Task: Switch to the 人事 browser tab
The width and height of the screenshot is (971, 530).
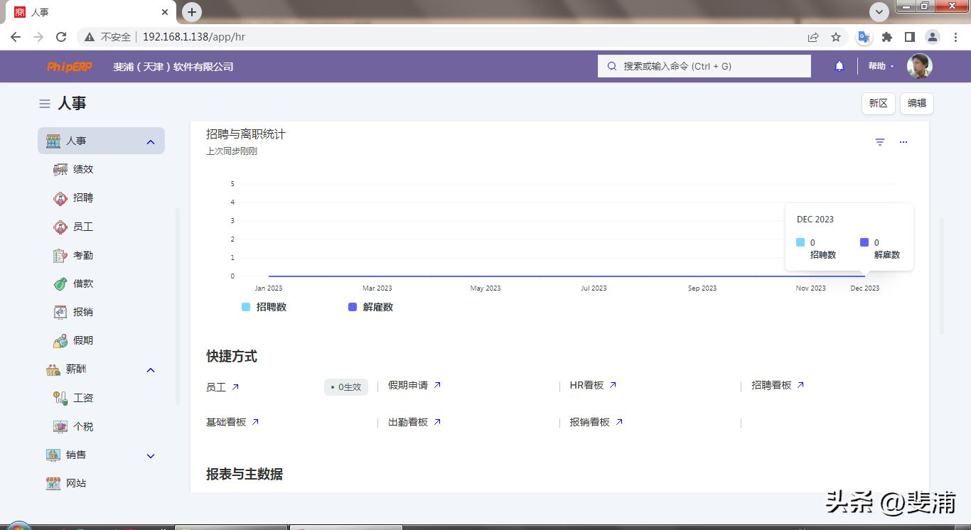Action: tap(38, 11)
